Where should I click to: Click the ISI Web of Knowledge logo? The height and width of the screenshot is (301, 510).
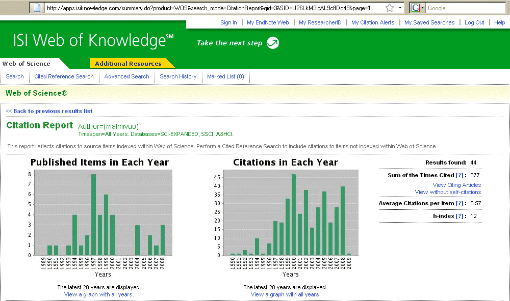coord(89,41)
